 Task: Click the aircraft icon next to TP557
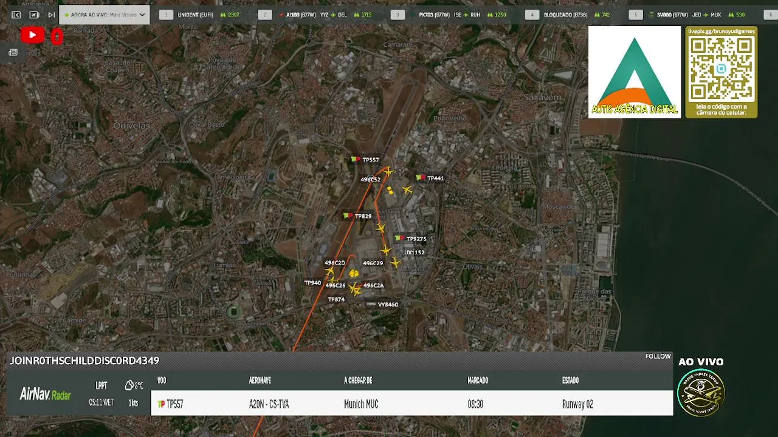(x=388, y=172)
